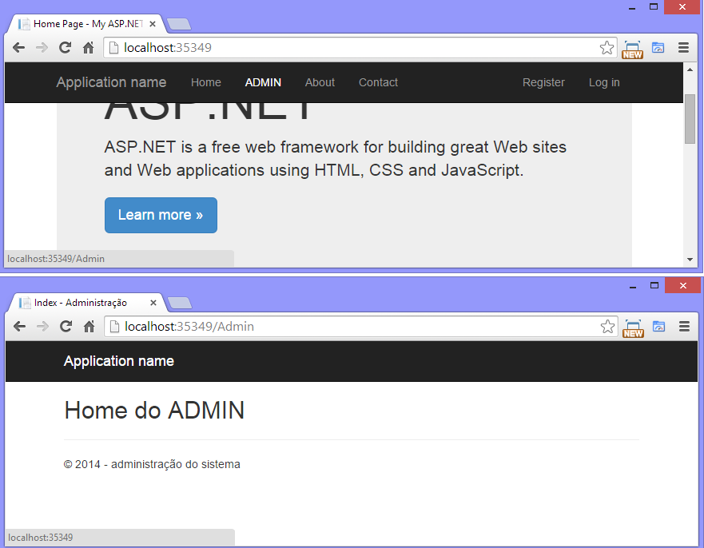Go back in the Admin browser window
This screenshot has width=704, height=548.
[19, 326]
